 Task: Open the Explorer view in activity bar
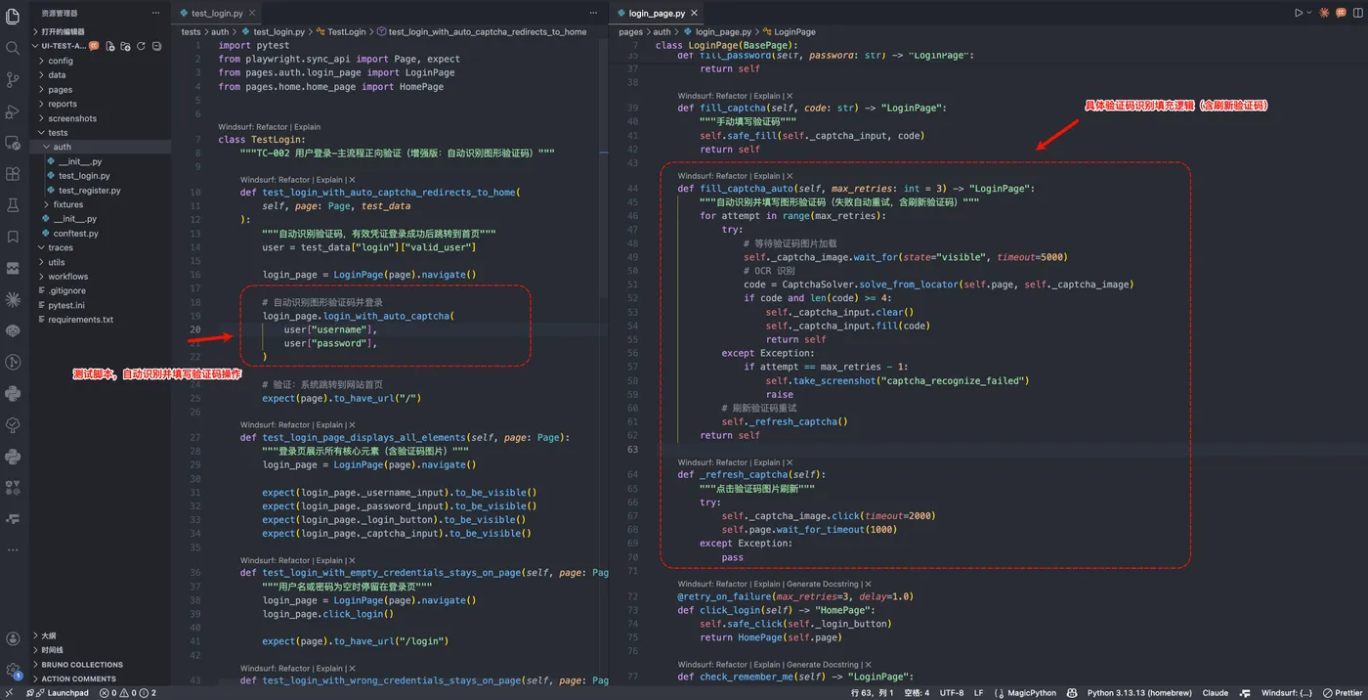(x=13, y=16)
